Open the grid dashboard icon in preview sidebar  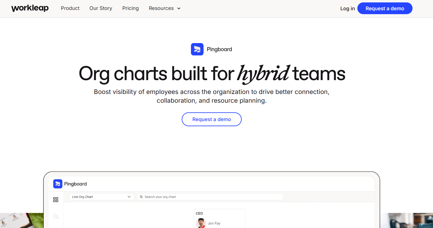56,200
